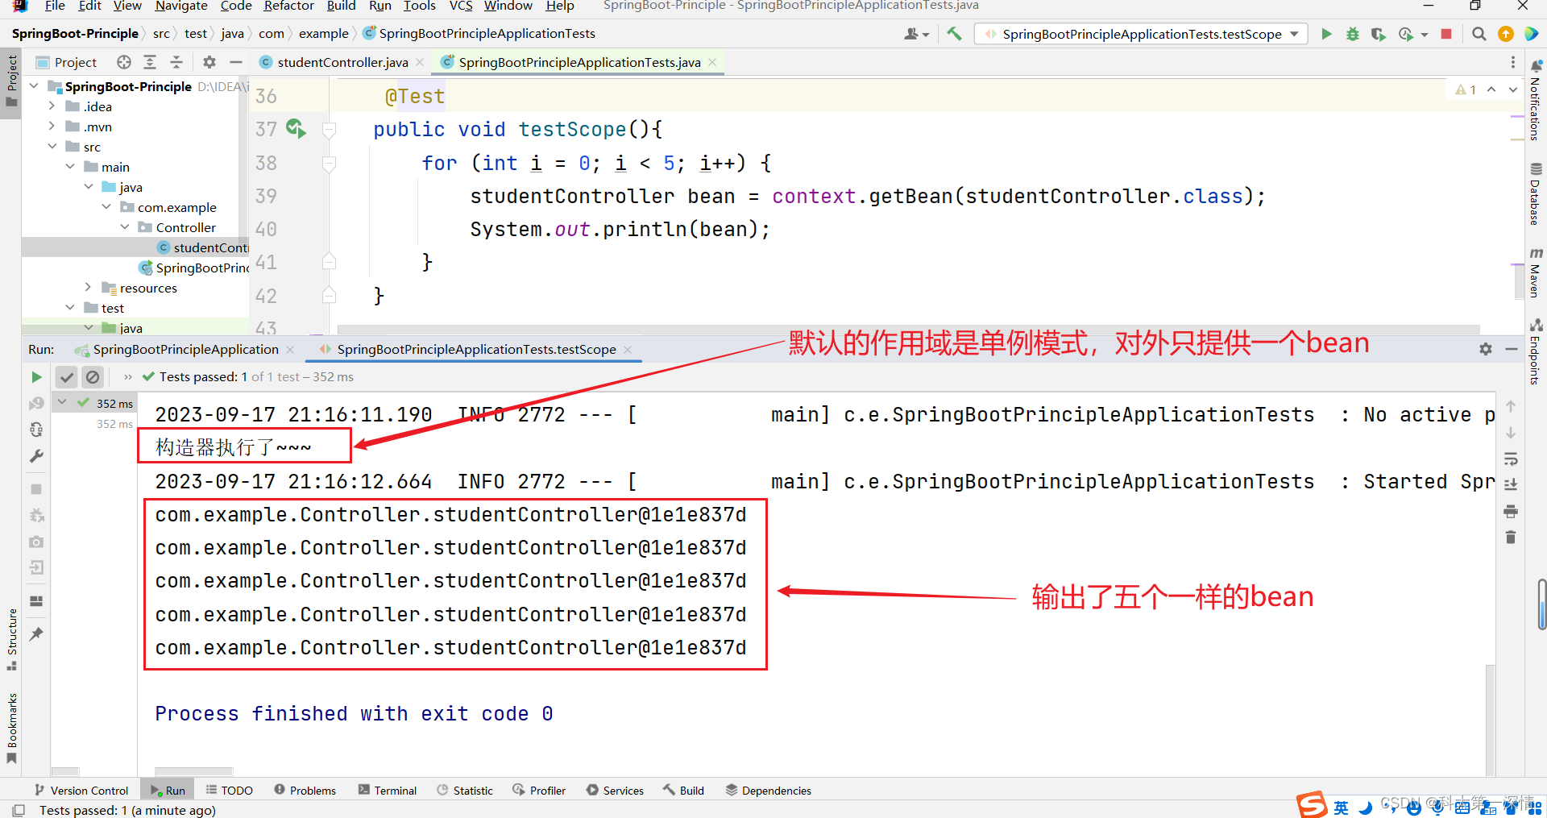This screenshot has height=818, width=1547.
Task: Toggle fold marker at line 38
Action: click(x=329, y=164)
